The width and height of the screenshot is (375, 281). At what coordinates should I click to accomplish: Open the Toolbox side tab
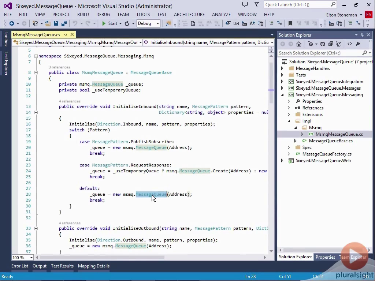pyautogui.click(x=6, y=38)
